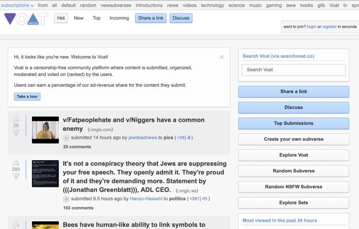Click the login link
The height and width of the screenshot is (229, 359).
click(x=312, y=27)
